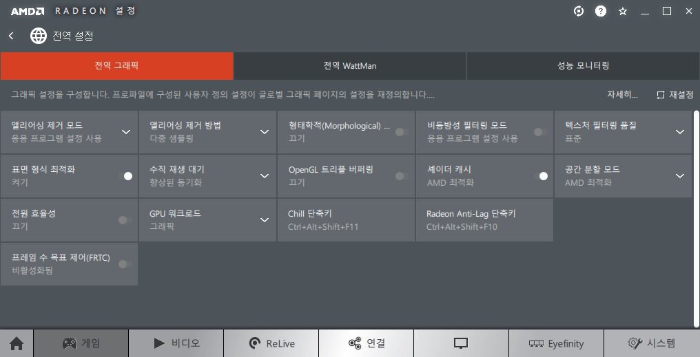
Task: Open the display monitor icon tab
Action: 461,343
